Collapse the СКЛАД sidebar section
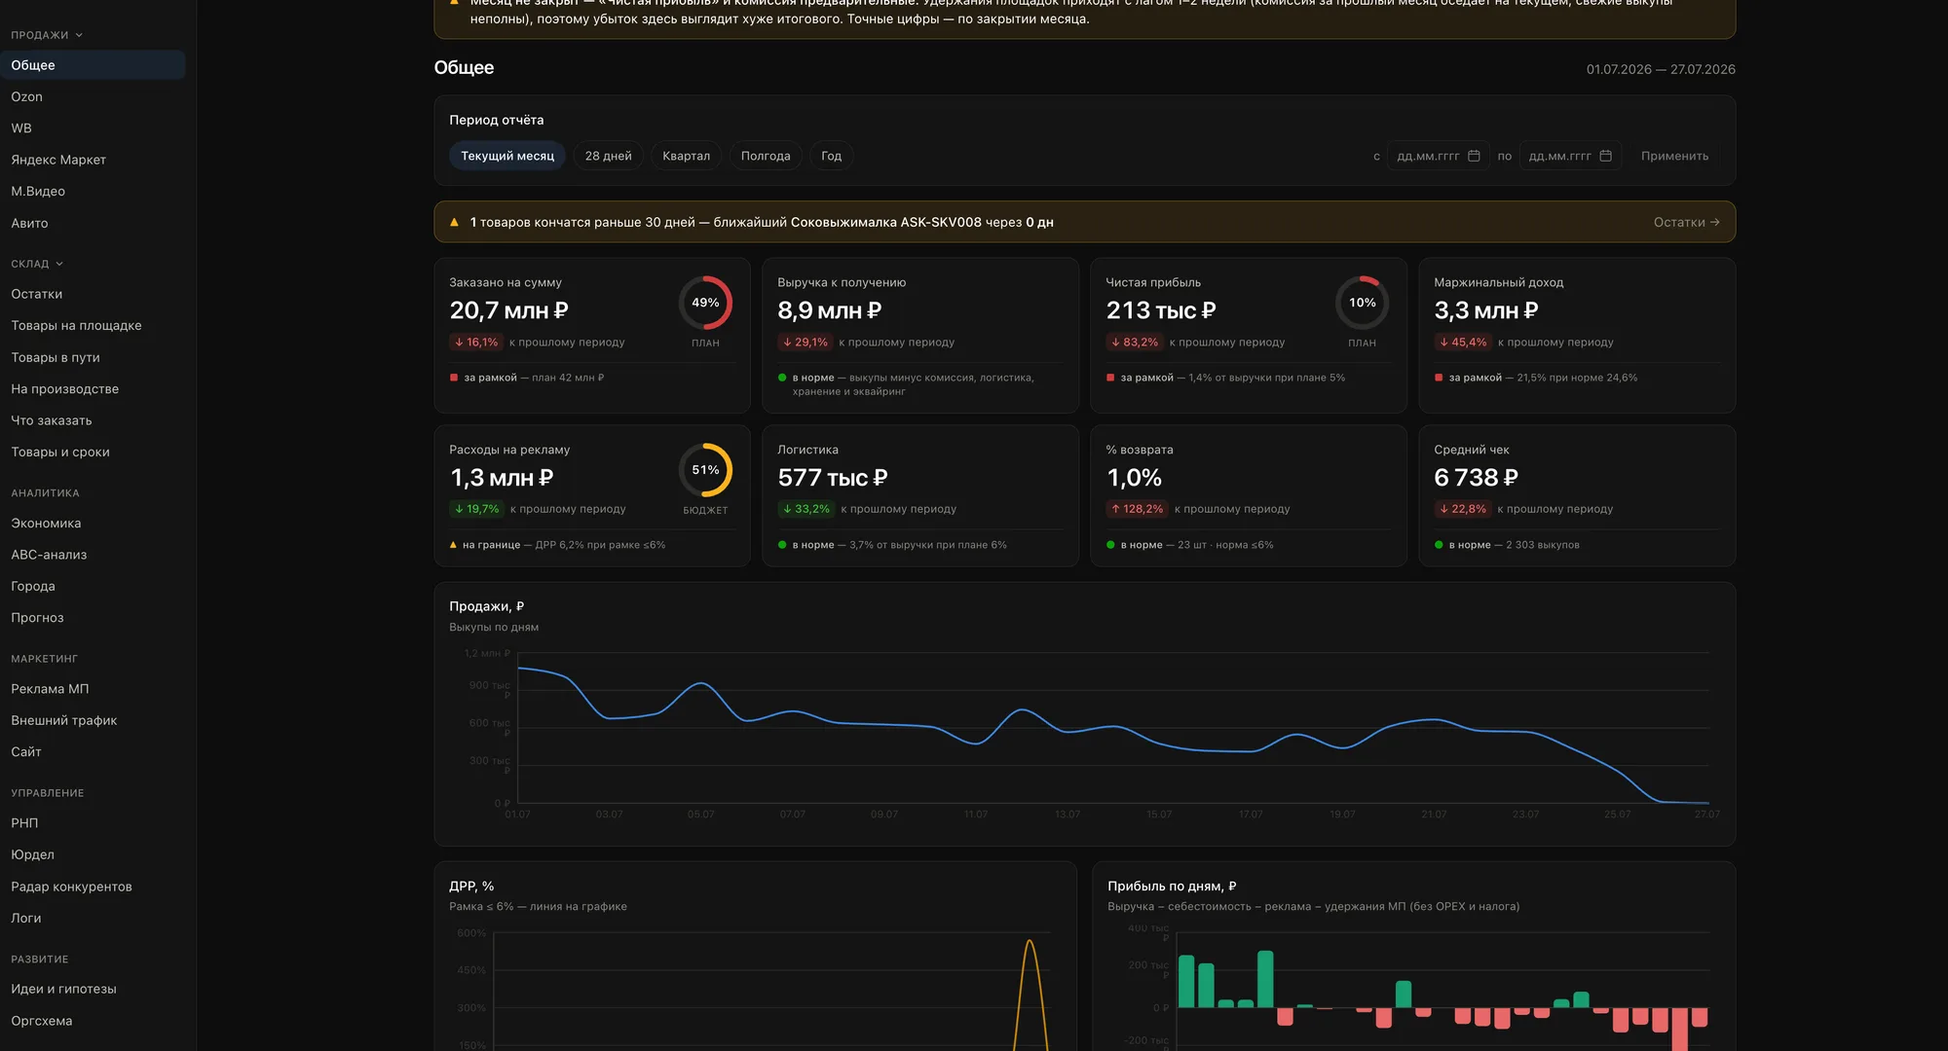Image resolution: width=1948 pixels, height=1051 pixels. pos(37,264)
